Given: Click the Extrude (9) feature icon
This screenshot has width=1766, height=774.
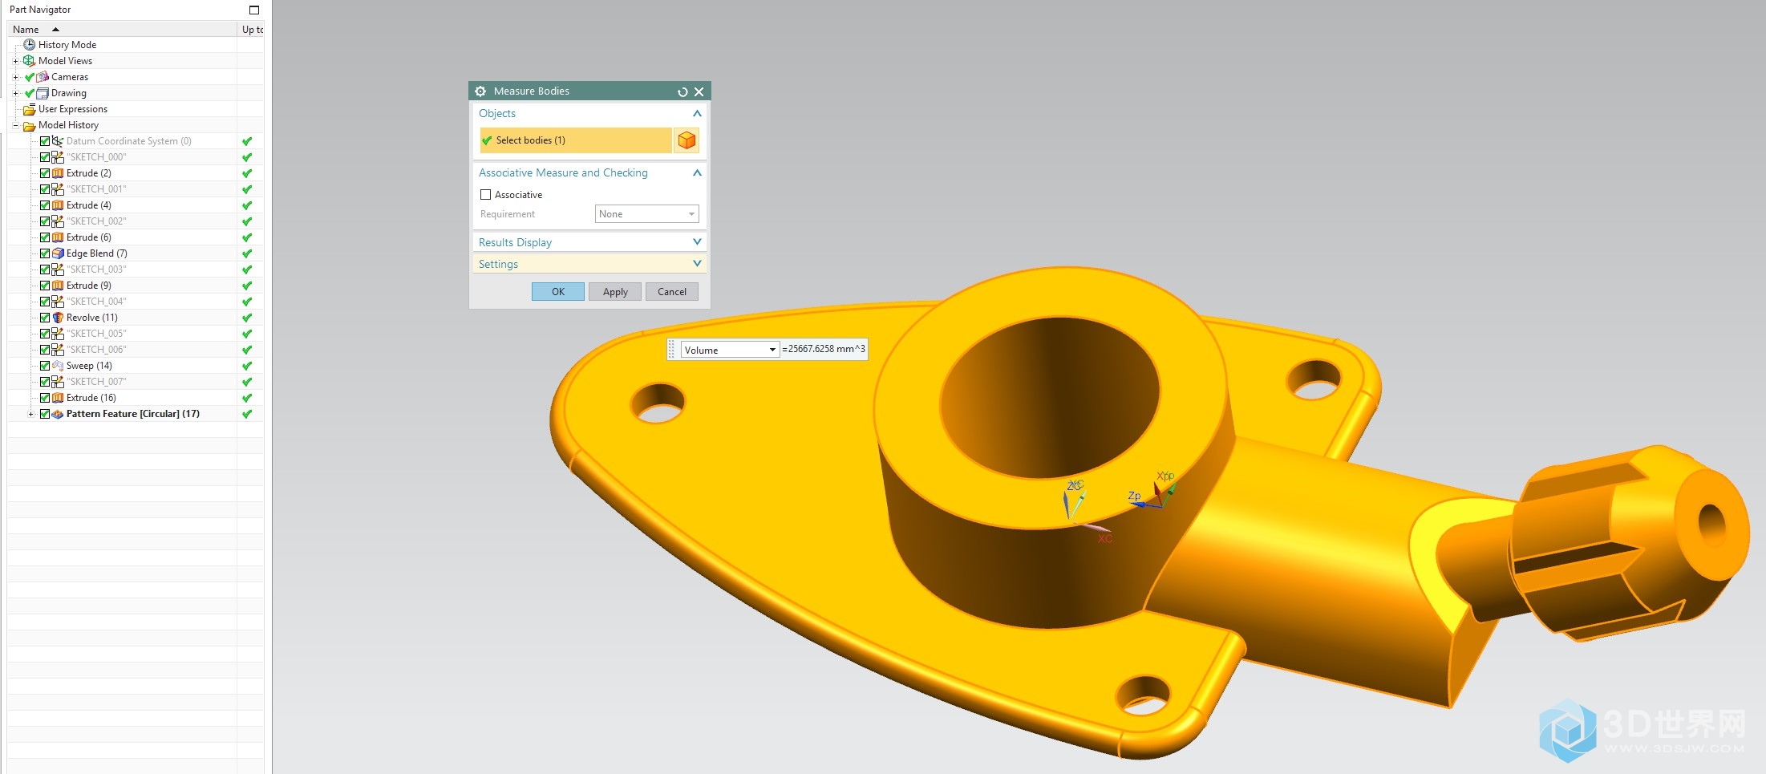Looking at the screenshot, I should coord(58,286).
